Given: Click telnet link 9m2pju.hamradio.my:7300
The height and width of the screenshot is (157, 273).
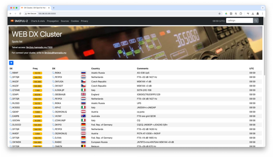Looking at the screenshot, I should pos(39,47).
